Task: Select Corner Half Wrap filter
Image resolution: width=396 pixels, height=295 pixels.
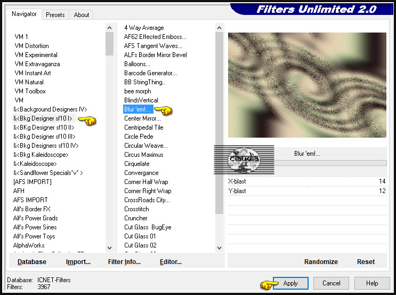Action: pos(146,182)
